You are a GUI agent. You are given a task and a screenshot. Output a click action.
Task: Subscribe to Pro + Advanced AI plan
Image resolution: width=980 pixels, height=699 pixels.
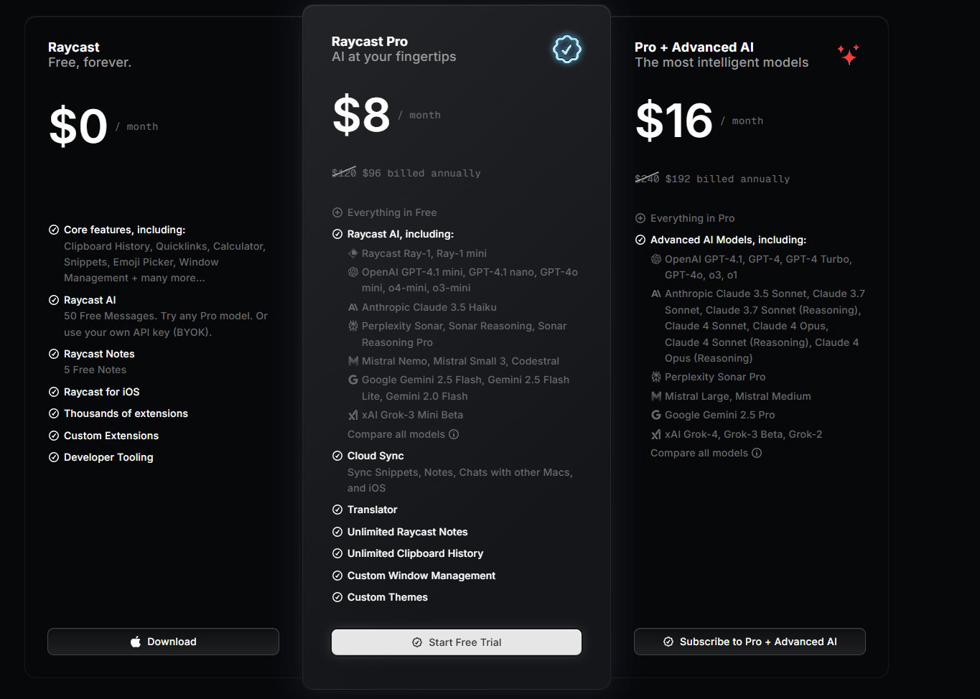coord(750,642)
